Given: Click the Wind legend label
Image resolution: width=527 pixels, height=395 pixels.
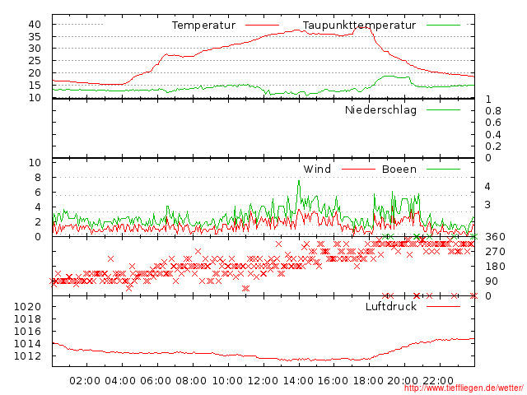Looking at the screenshot, I should pyautogui.click(x=317, y=169).
